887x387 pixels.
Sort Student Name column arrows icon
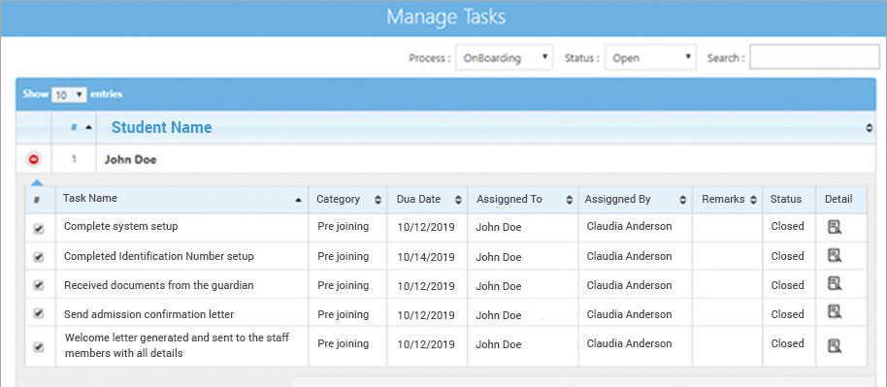[x=870, y=128]
